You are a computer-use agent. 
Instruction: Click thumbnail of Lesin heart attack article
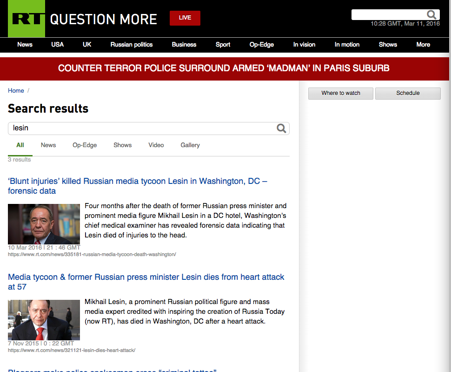point(44,320)
